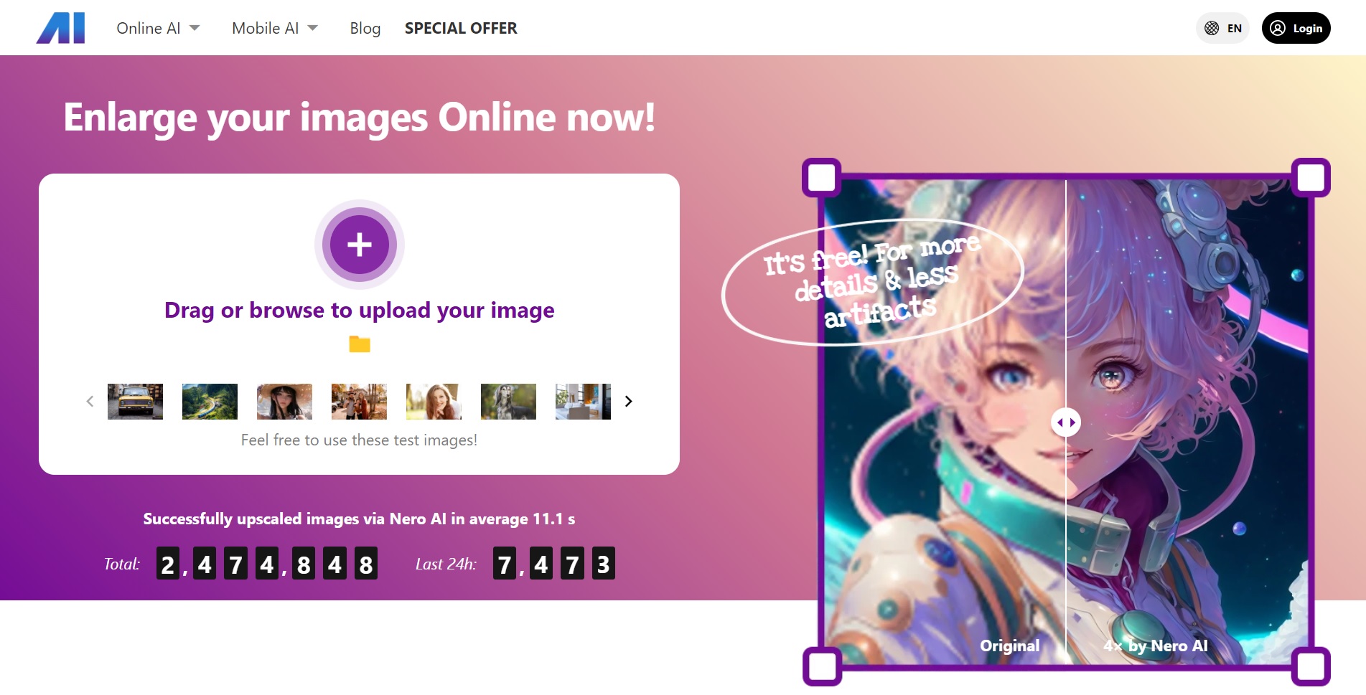The height and width of the screenshot is (695, 1366).
Task: Go to the Blog page
Action: (x=365, y=28)
